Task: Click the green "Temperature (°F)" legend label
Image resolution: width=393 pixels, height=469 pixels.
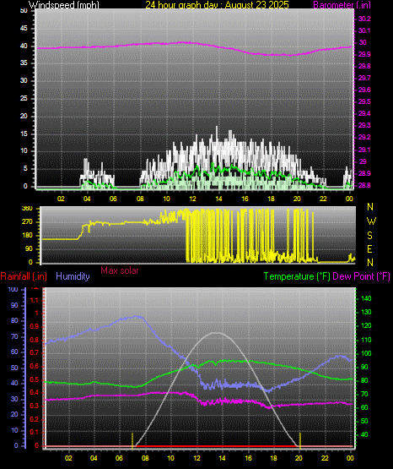Action: pos(297,276)
